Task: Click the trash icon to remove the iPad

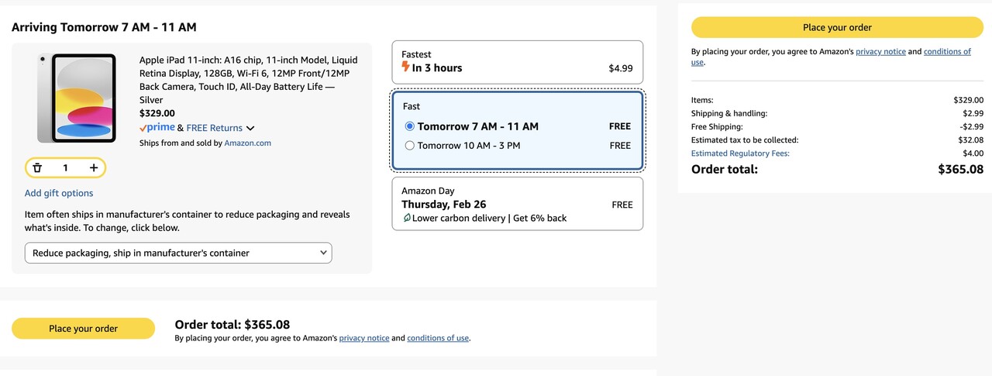Action: 37,168
